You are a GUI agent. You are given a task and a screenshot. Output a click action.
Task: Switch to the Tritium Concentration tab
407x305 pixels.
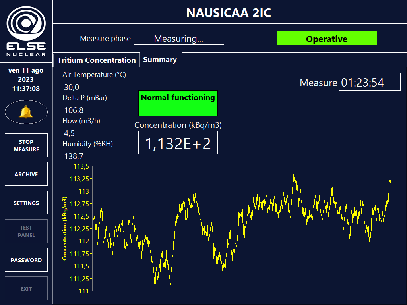[96, 60]
